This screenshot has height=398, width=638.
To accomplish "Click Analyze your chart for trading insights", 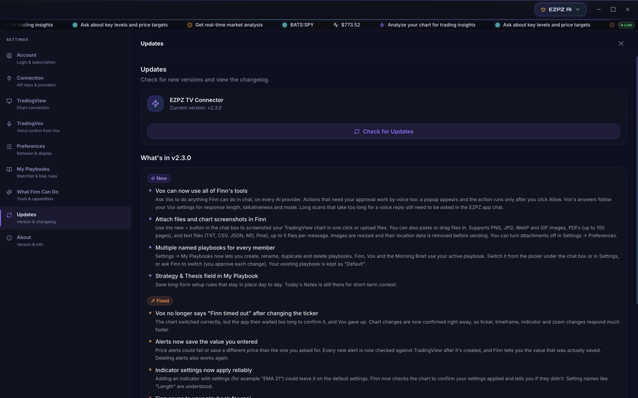I will click(431, 25).
